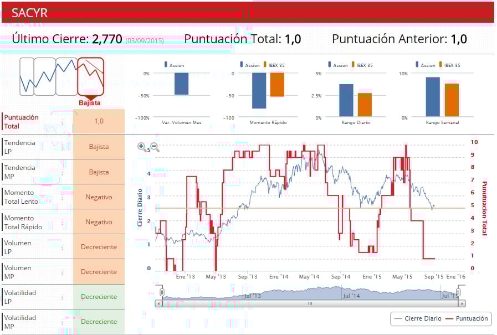This screenshot has height=335, width=497.
Task: Click the Bajista value for Tendencia LP
Action: click(x=99, y=147)
